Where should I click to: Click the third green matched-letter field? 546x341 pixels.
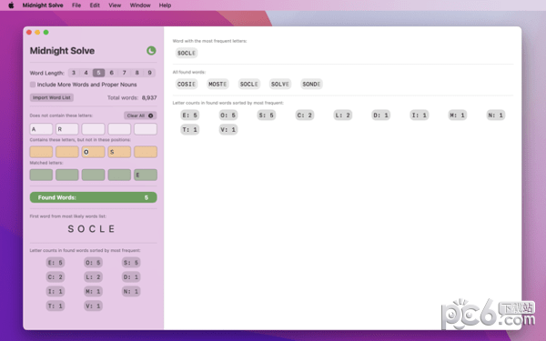[x=94, y=175]
